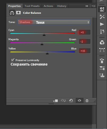Open the Properties panel flyout menu
The height and width of the screenshot is (129, 107).
tap(93, 6)
